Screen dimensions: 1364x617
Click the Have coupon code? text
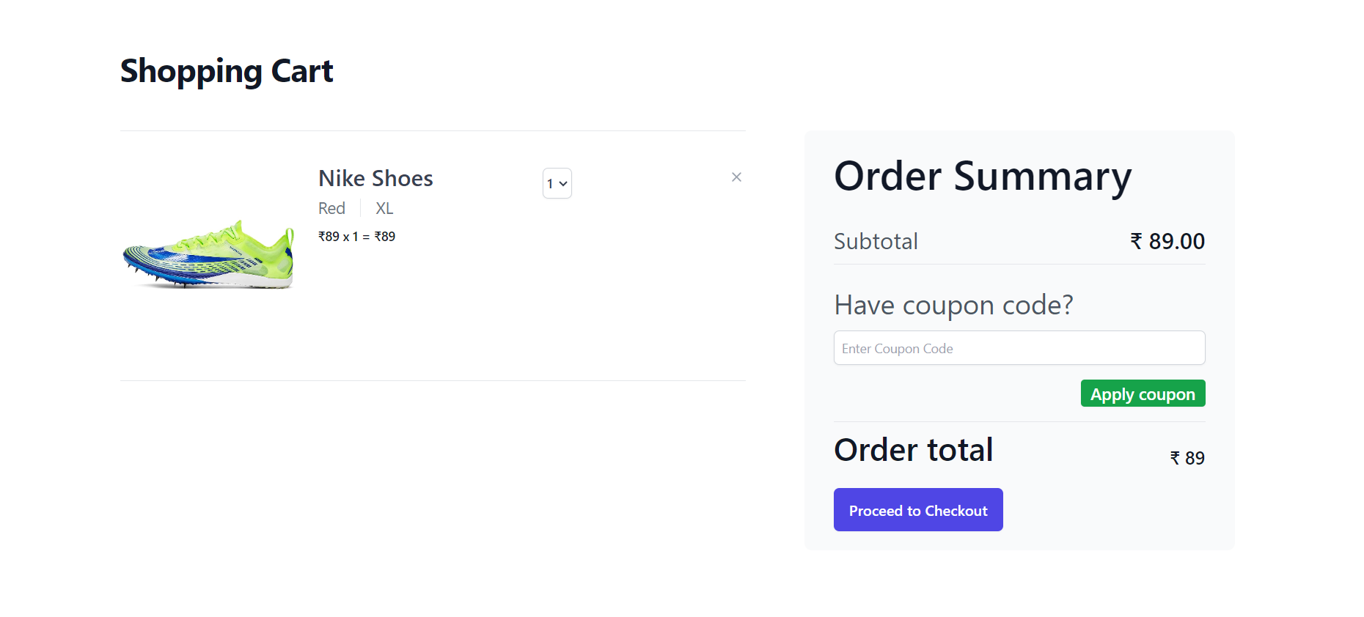(x=953, y=305)
